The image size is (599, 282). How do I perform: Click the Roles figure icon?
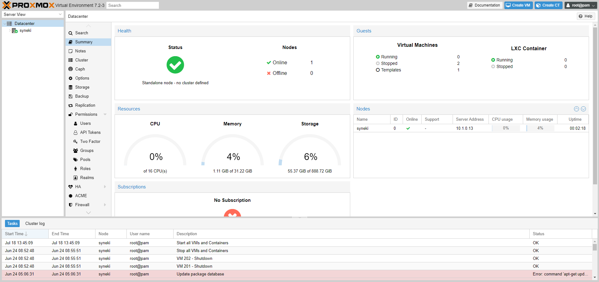pyautogui.click(x=76, y=169)
